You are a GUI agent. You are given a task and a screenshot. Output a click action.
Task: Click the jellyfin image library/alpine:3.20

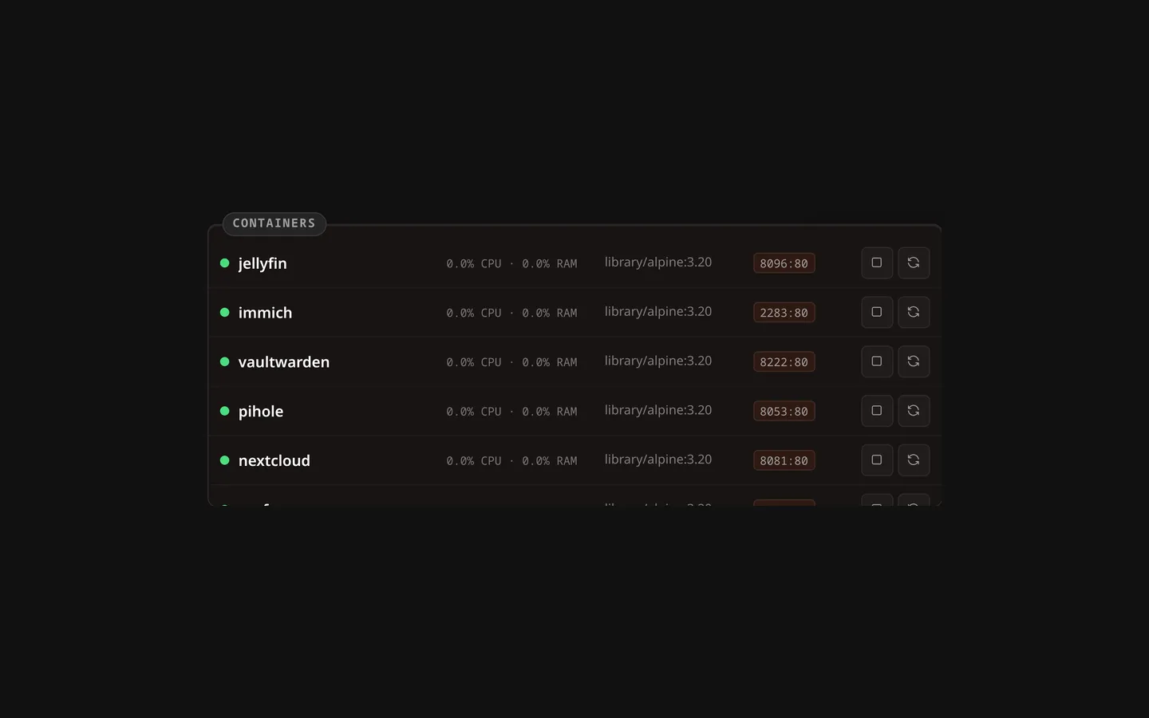tap(658, 262)
